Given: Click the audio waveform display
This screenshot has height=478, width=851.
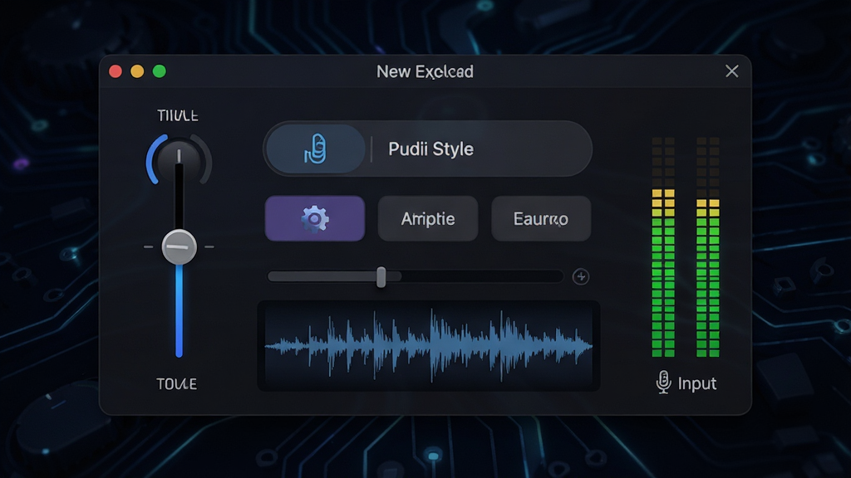Looking at the screenshot, I should click(429, 346).
